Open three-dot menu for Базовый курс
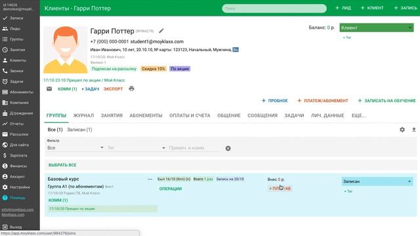 [150, 179]
